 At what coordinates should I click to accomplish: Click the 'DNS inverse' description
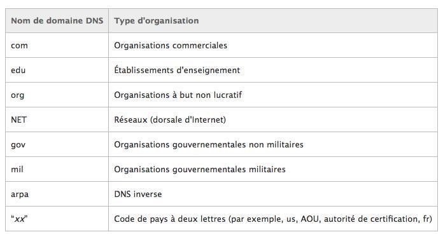[138, 194]
